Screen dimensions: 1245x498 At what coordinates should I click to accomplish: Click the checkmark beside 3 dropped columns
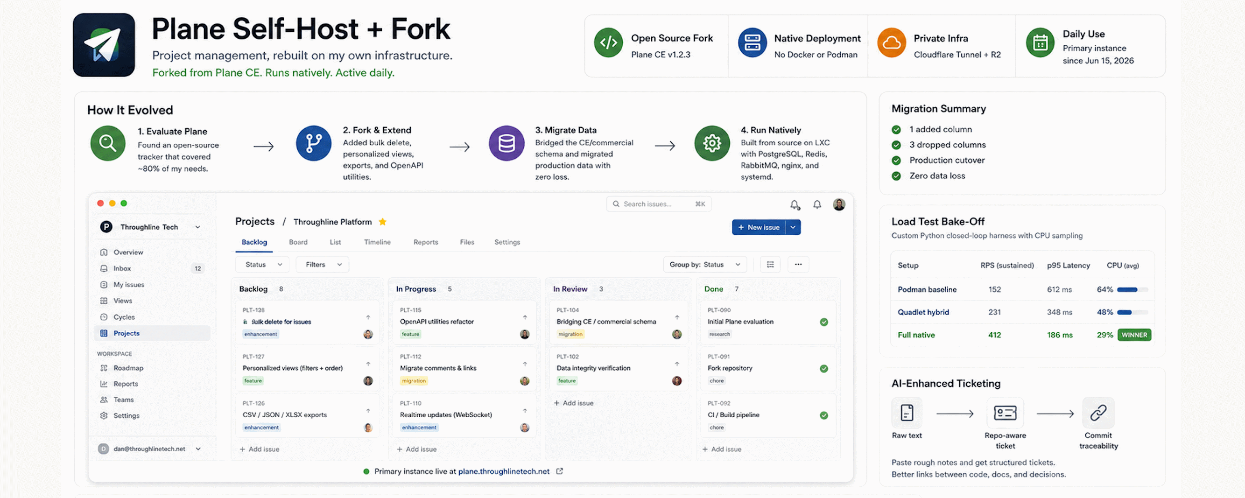[x=896, y=145]
